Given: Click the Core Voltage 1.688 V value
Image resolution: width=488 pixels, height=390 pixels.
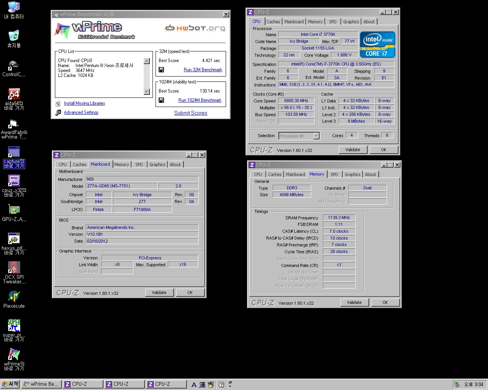Looking at the screenshot, I should (x=345, y=55).
